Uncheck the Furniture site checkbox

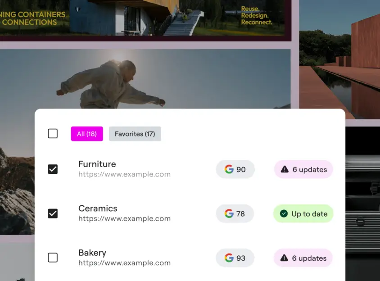pyautogui.click(x=53, y=169)
